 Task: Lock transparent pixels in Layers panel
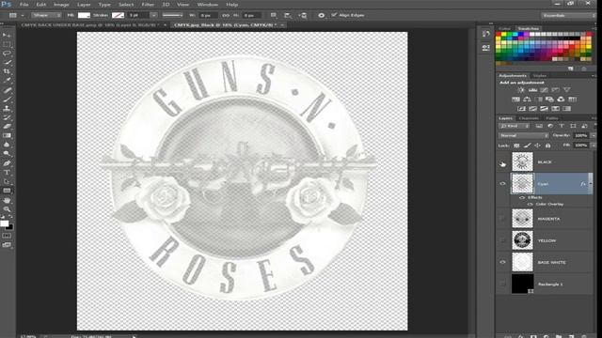[x=516, y=146]
